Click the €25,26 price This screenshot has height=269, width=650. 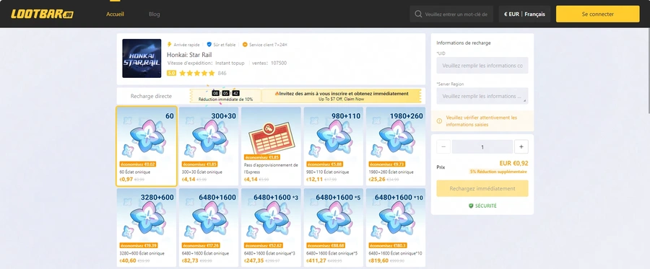377,179
